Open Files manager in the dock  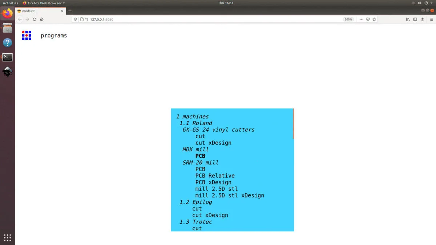(x=8, y=28)
